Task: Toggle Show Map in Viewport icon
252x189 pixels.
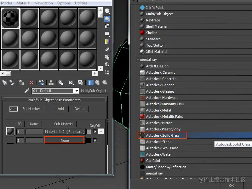Action: click(x=80, y=83)
